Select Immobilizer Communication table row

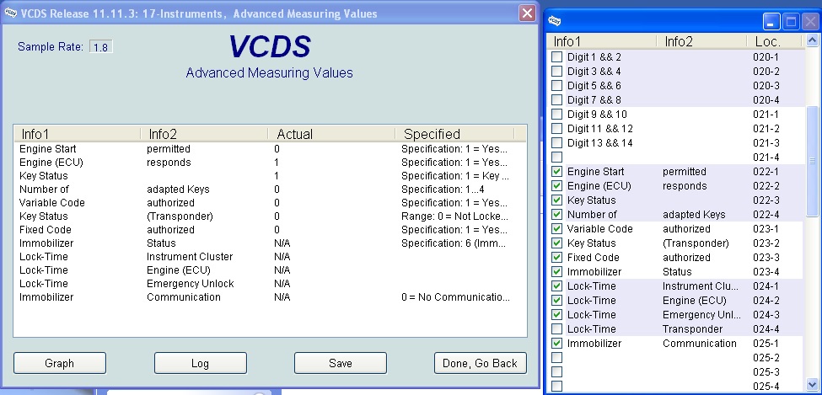coord(270,297)
